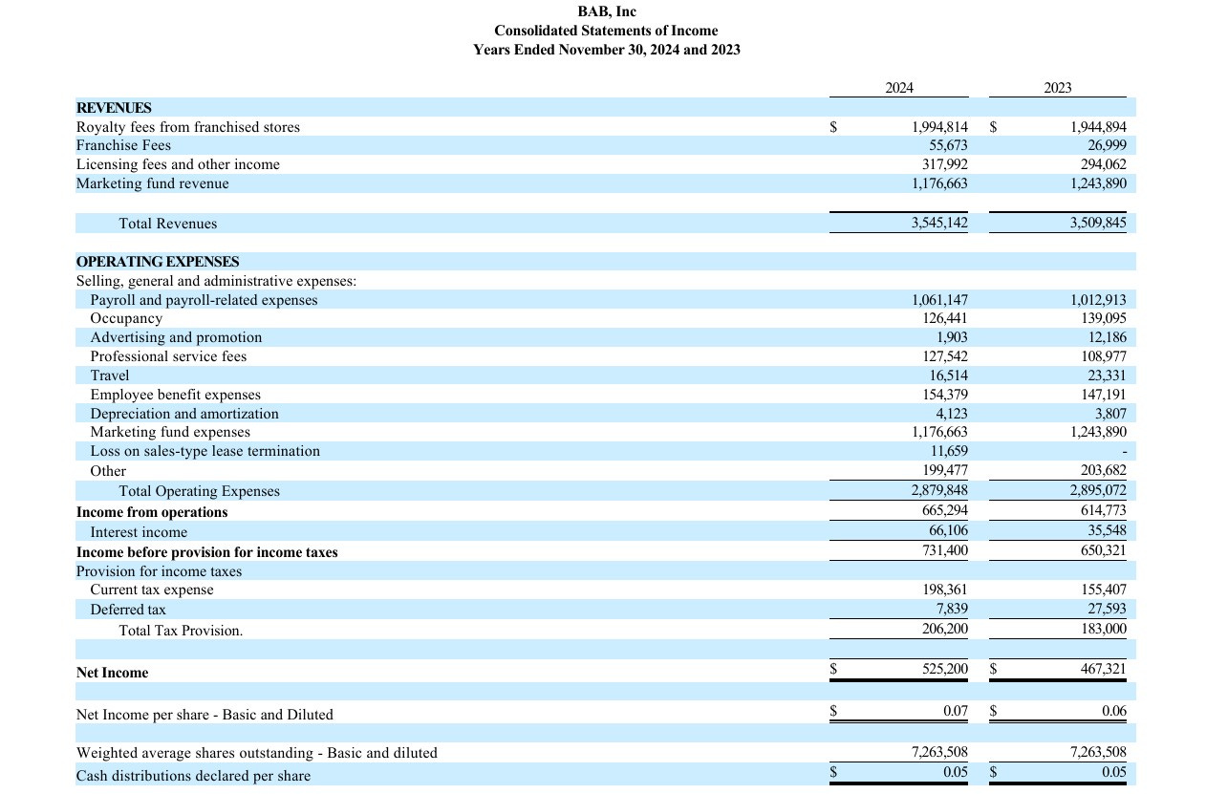Click the "Professional service fees" label

(168, 356)
